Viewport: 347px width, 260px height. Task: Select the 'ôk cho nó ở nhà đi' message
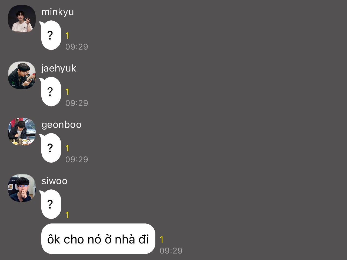[98, 239]
